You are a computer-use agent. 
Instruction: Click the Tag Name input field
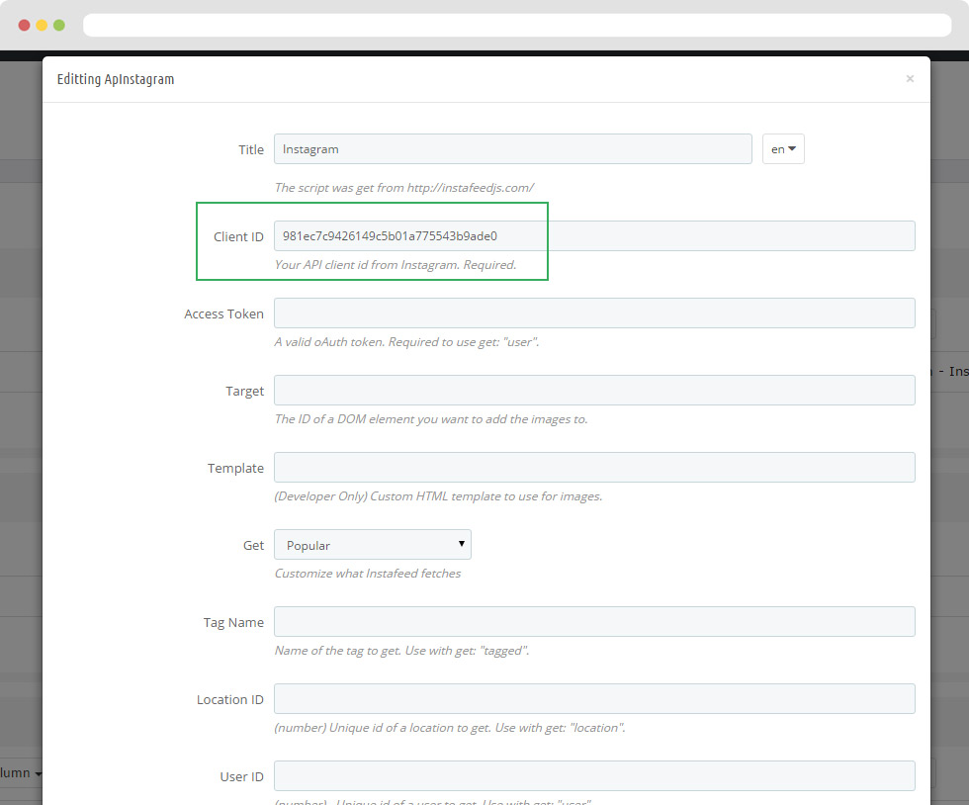point(594,622)
